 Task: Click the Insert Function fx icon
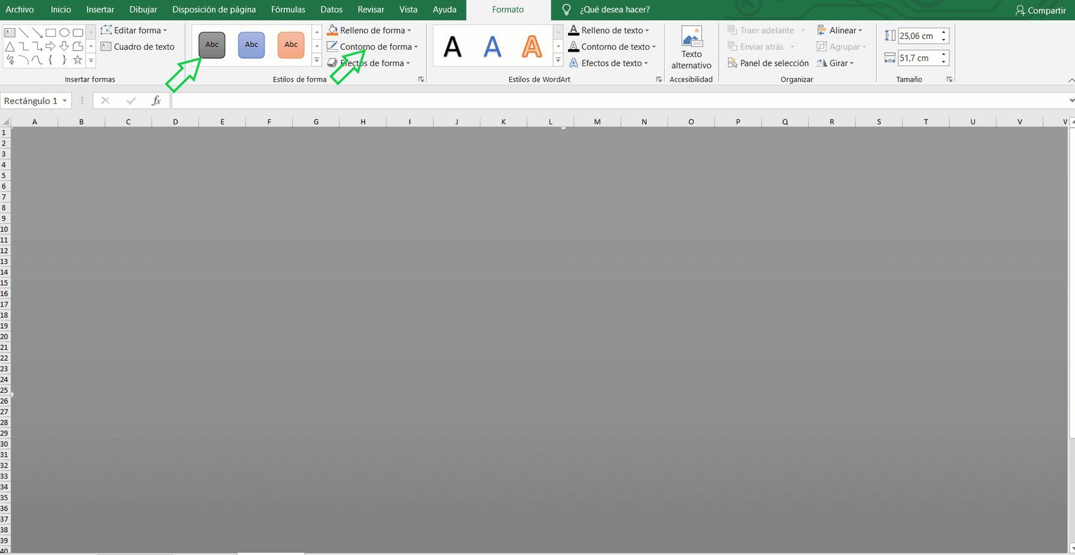pos(156,101)
